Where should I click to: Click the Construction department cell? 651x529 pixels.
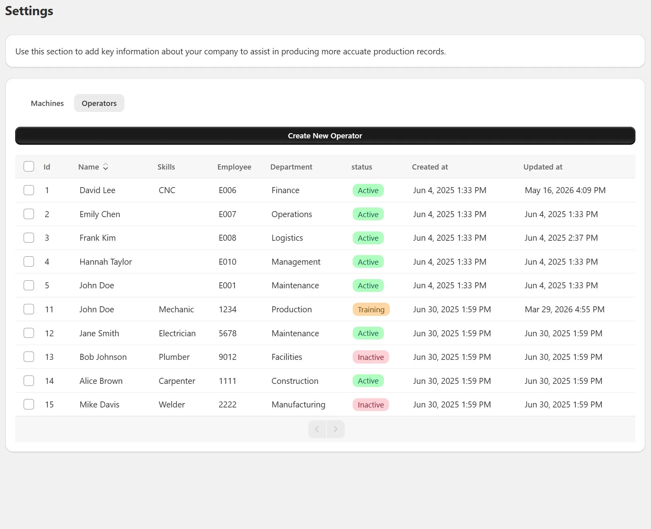pos(295,381)
